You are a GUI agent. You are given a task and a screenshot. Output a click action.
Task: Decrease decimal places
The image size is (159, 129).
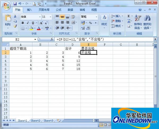pyautogui.click(x=88, y=28)
